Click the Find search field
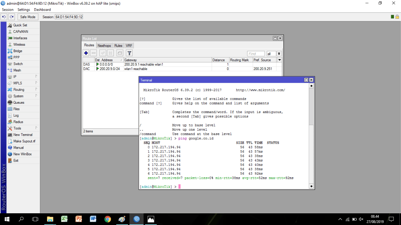 tap(256, 54)
